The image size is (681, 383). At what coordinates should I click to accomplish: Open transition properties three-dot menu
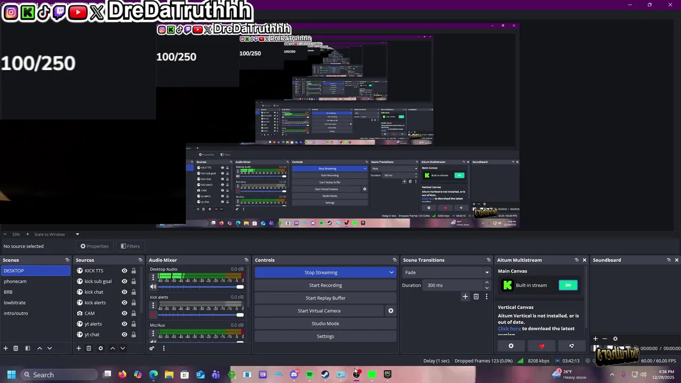[486, 297]
